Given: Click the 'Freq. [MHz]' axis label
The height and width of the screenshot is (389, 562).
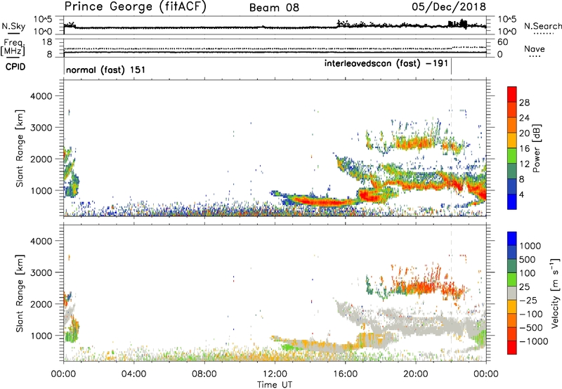Looking at the screenshot, I should click(13, 47).
